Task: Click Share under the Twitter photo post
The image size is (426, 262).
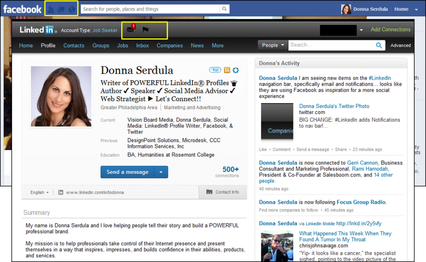Action: pos(341,149)
